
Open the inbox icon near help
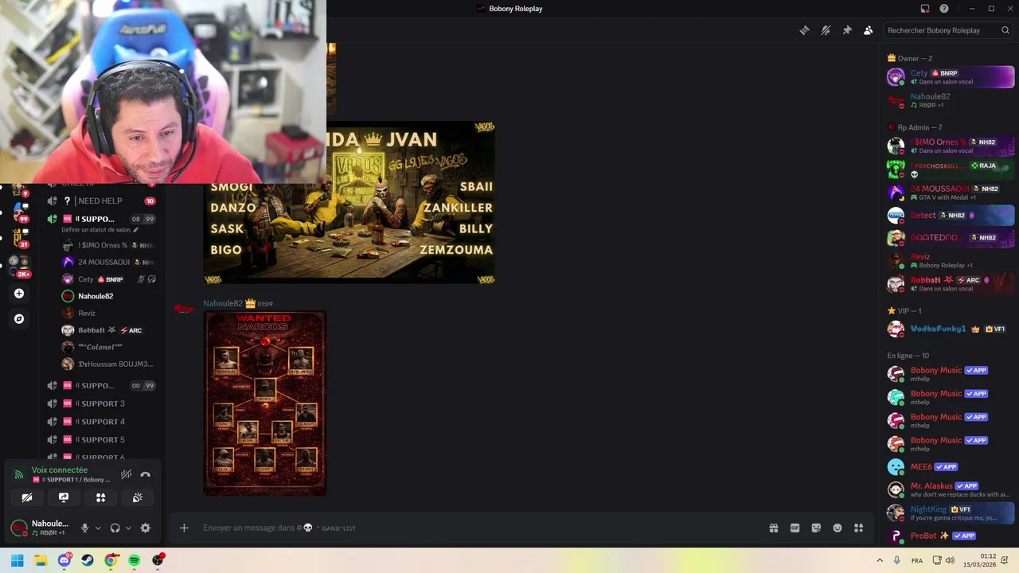click(925, 9)
